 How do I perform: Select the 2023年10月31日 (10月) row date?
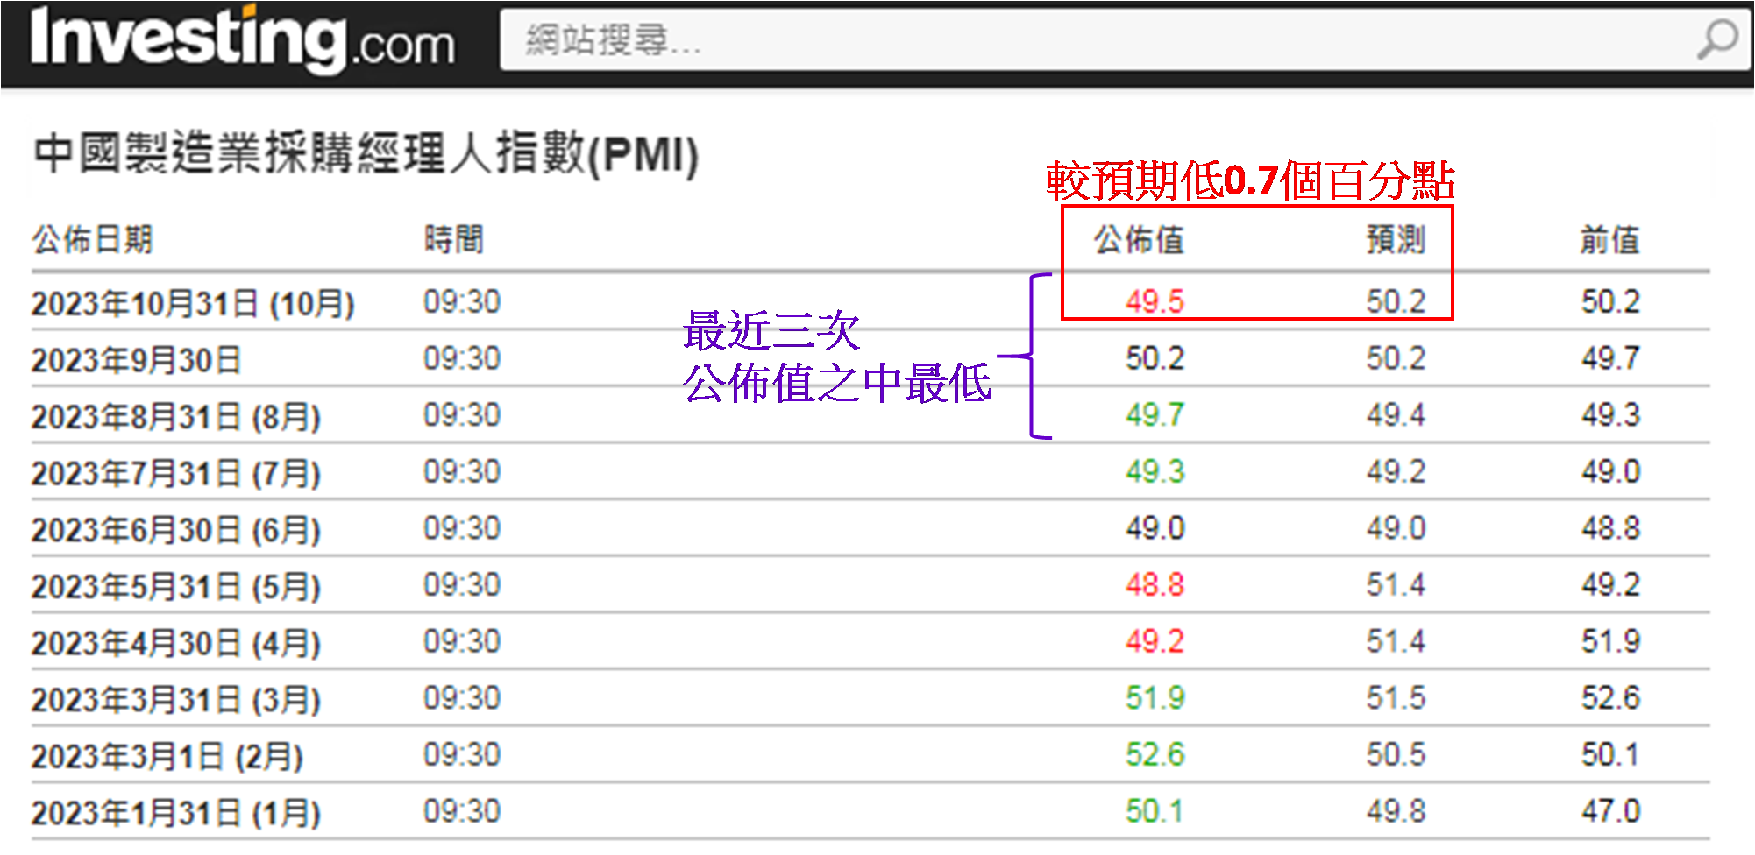[193, 304]
